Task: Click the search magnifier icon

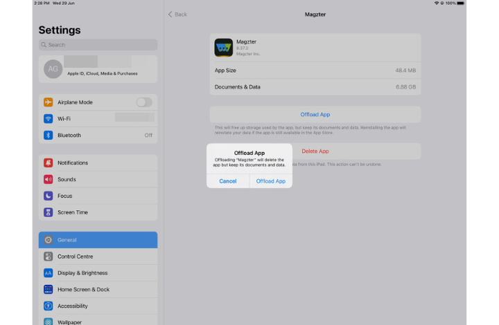Action: tap(44, 45)
